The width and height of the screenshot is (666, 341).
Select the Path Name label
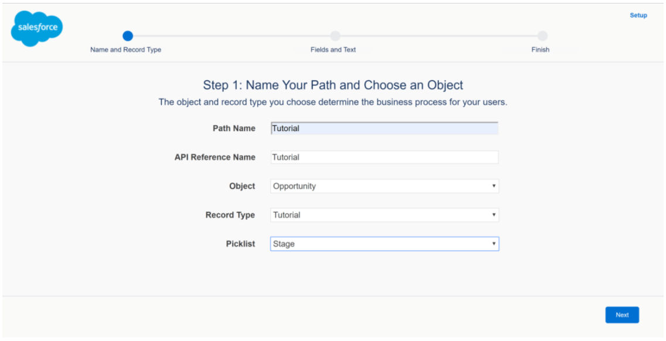(x=233, y=128)
